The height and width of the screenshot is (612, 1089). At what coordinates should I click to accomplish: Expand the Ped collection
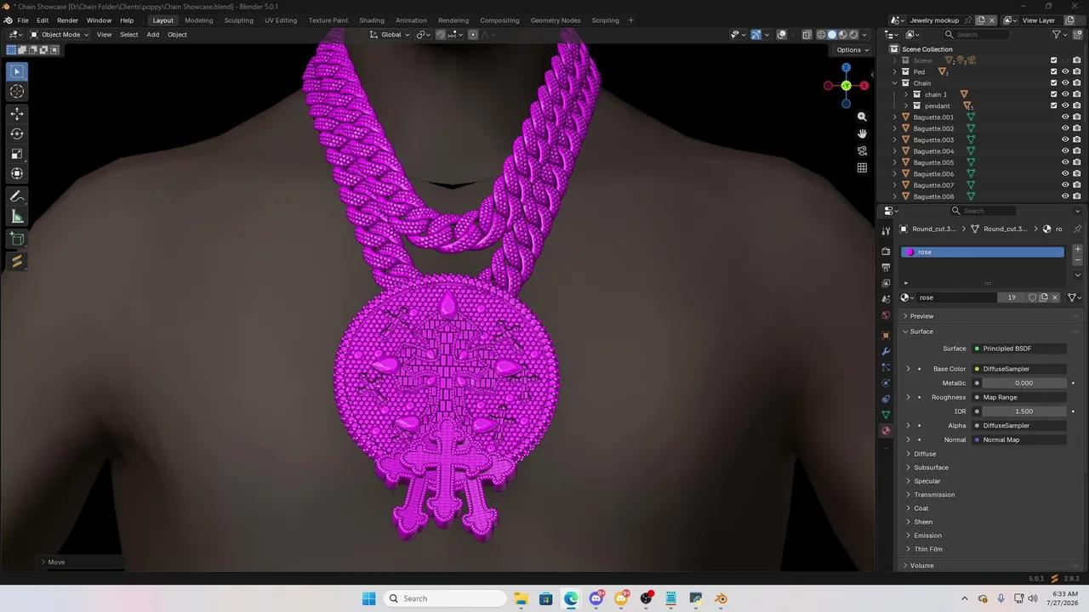(894, 71)
